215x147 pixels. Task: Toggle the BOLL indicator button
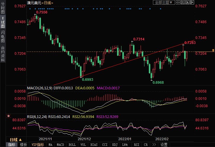72,145
